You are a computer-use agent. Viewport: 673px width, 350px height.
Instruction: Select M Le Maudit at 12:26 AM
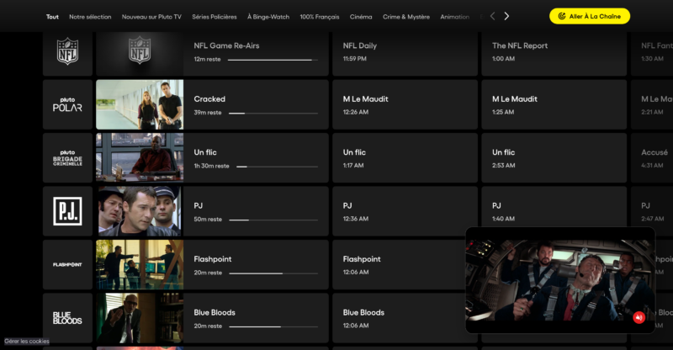tap(405, 104)
